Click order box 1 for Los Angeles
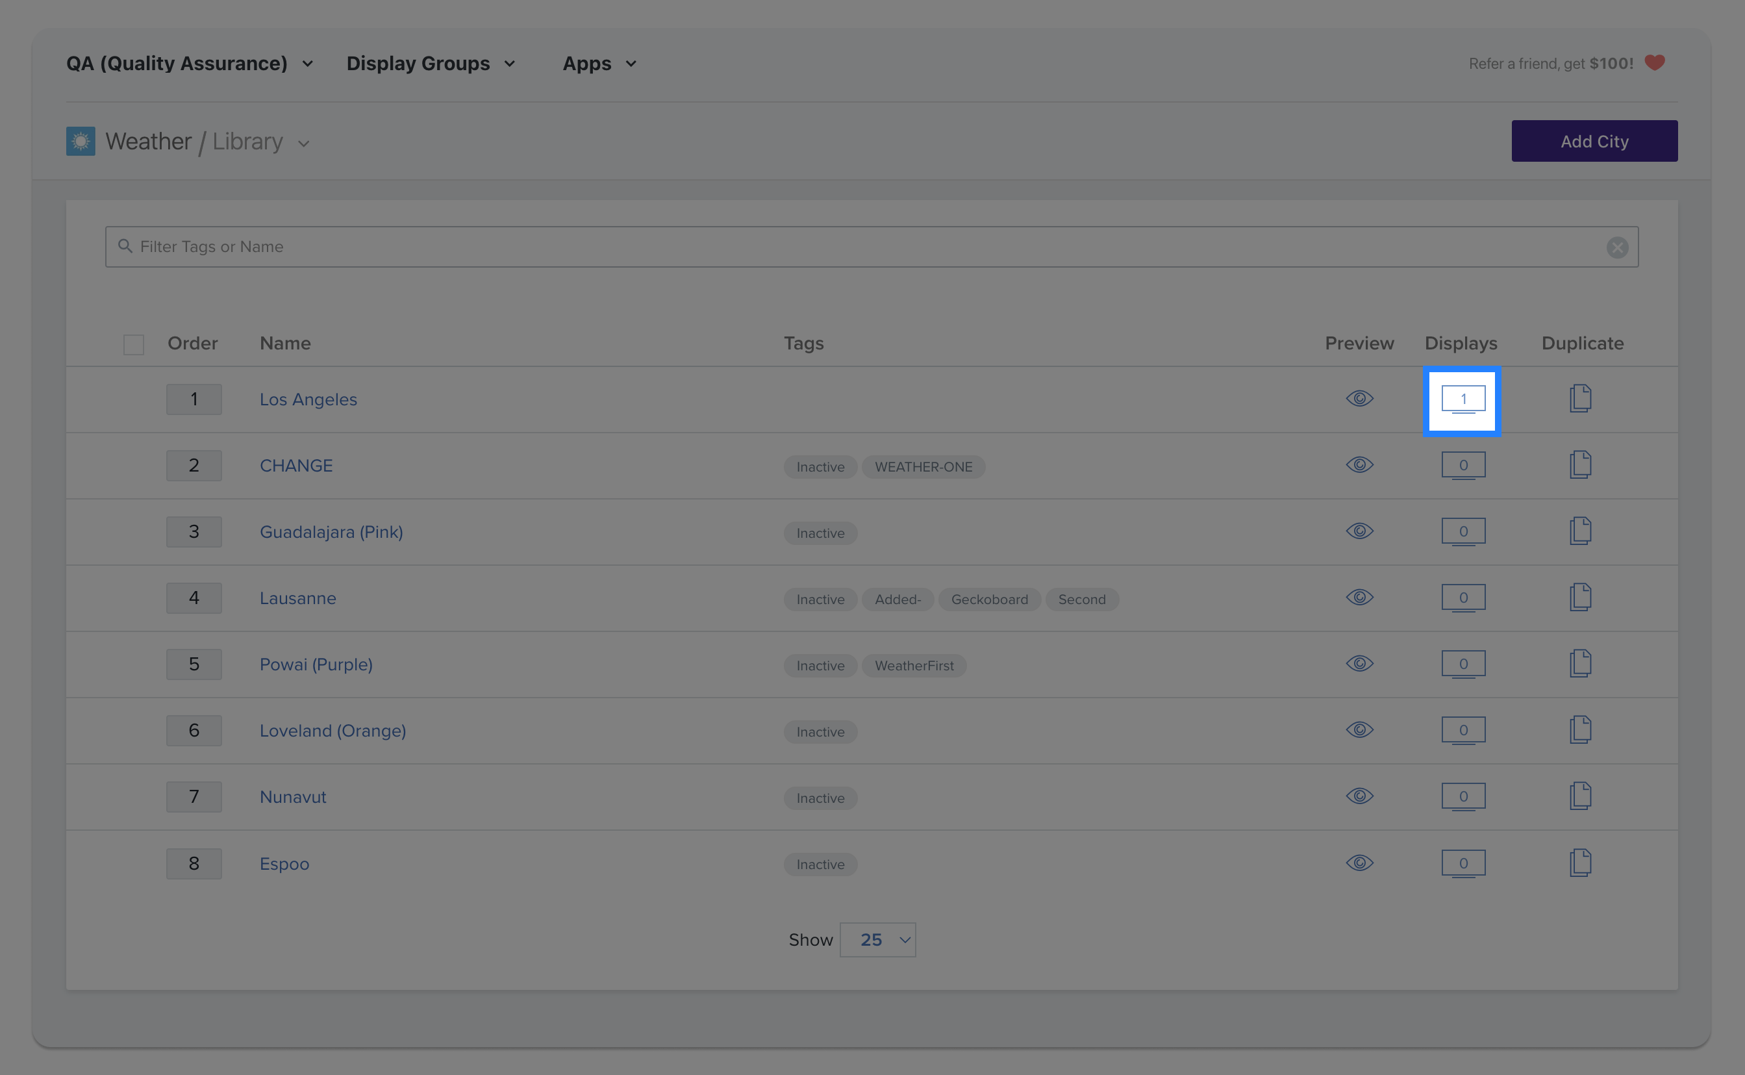Screen dimensions: 1745x1075 (x=194, y=399)
